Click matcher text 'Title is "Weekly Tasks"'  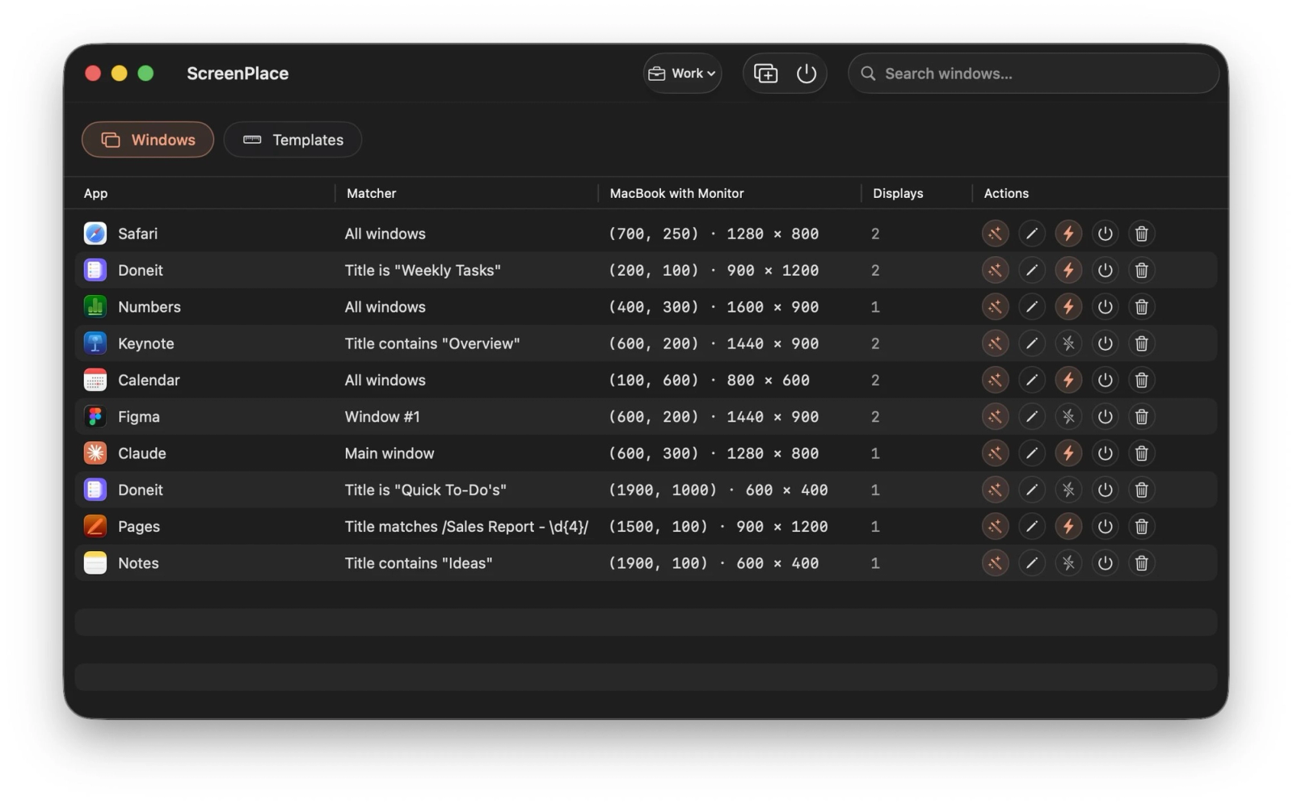(x=423, y=270)
